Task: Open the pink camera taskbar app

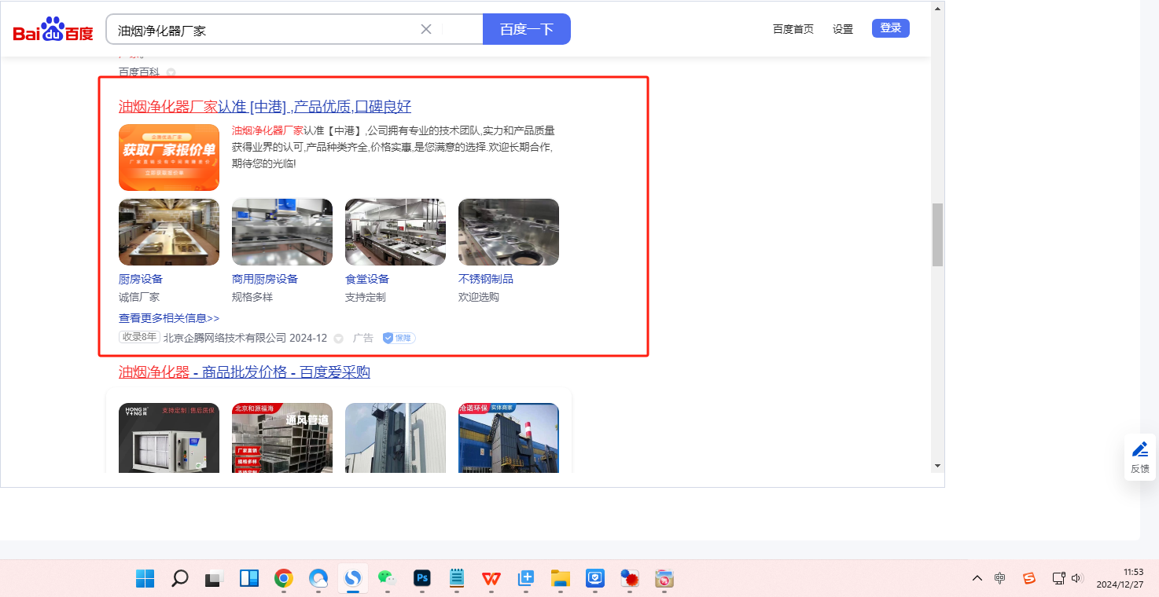Action: [x=664, y=579]
